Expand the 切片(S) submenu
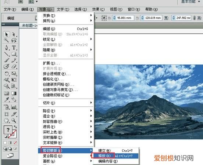This screenshot has height=165, width=203. 66,103
